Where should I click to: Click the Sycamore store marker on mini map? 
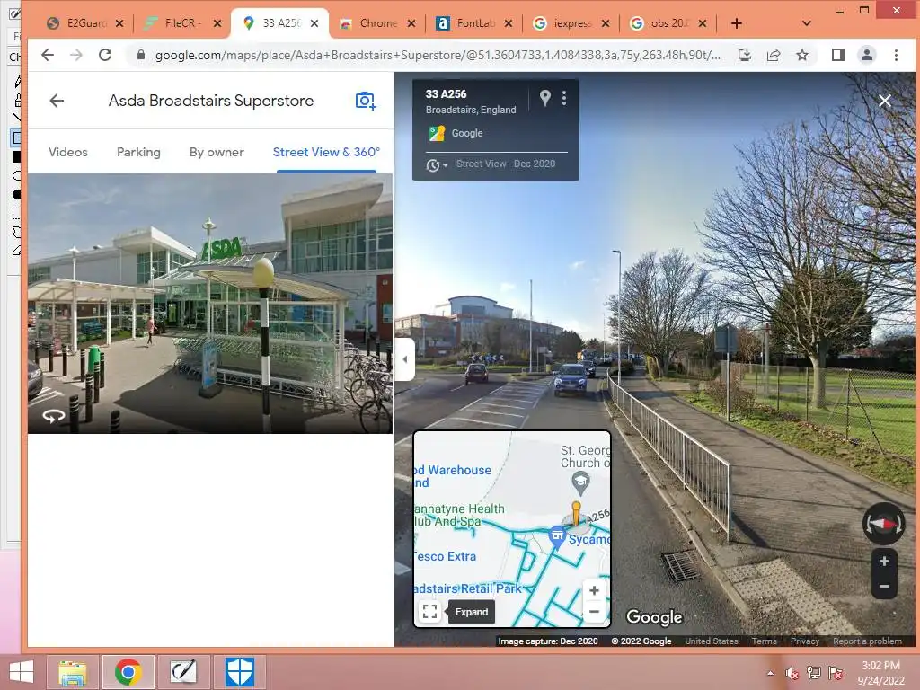click(x=557, y=536)
